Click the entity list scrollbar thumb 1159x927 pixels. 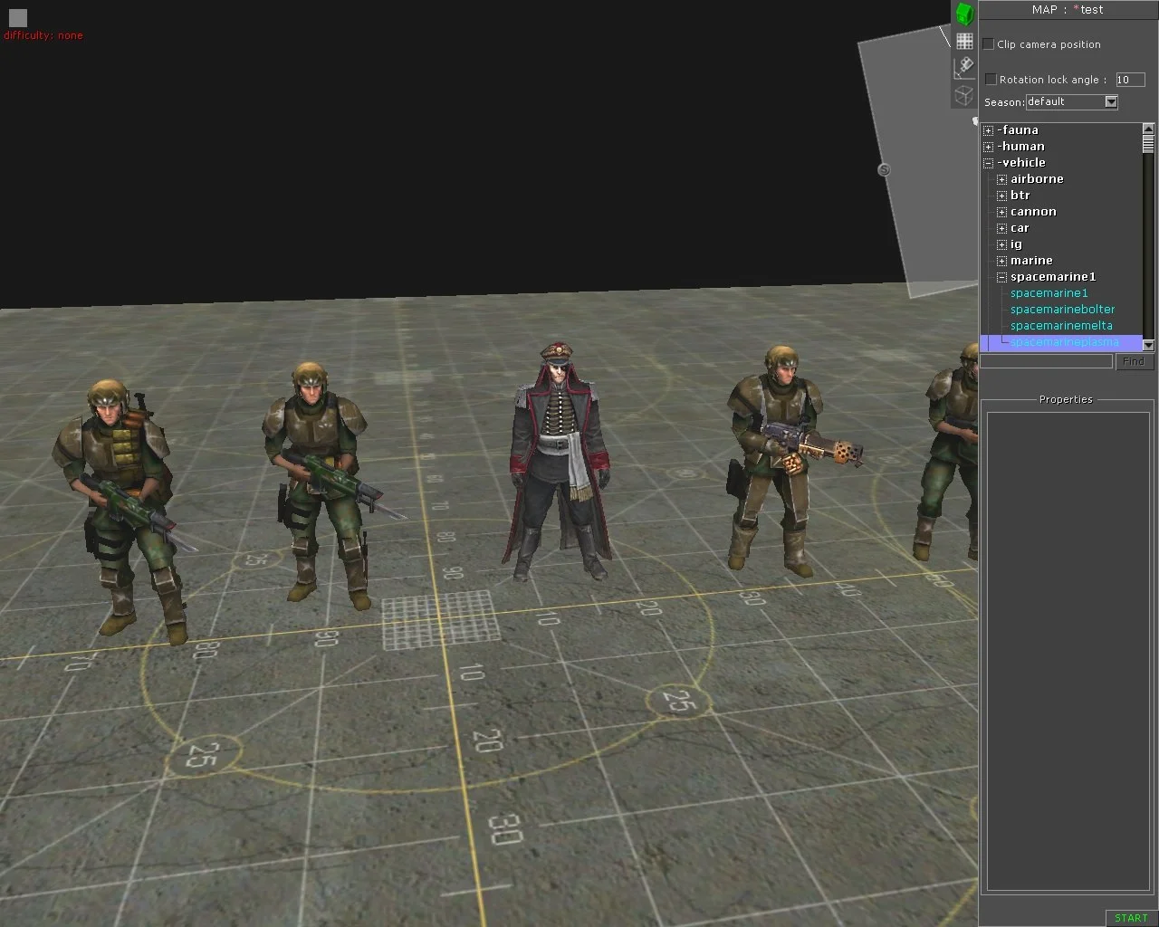[1148, 144]
